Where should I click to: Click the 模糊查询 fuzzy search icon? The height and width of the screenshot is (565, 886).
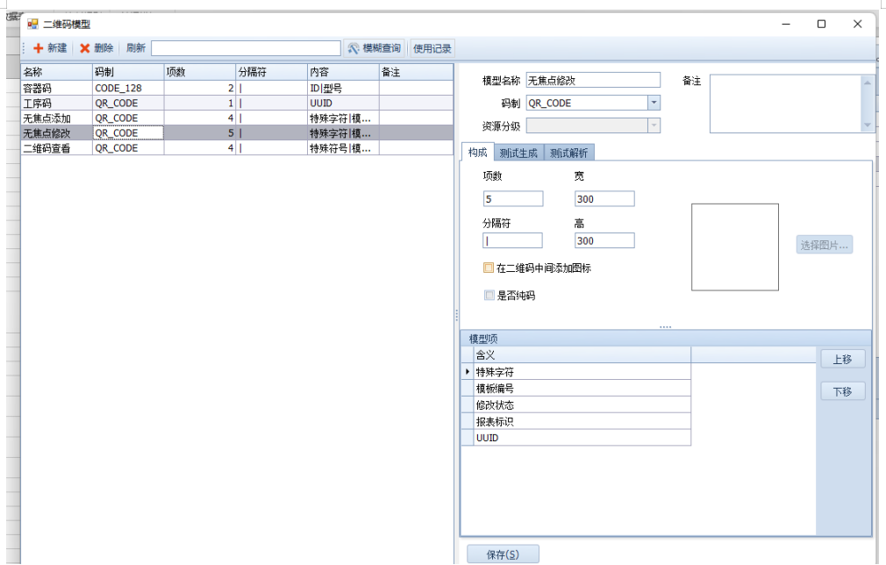354,48
